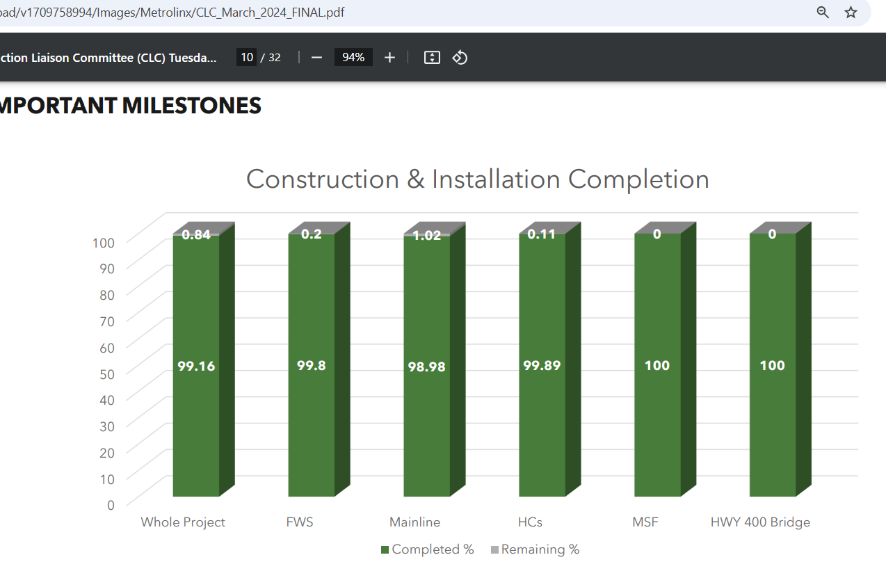The image size is (886, 571).
Task: Click the zoom magnifier icon in address bar
Action: (x=823, y=13)
